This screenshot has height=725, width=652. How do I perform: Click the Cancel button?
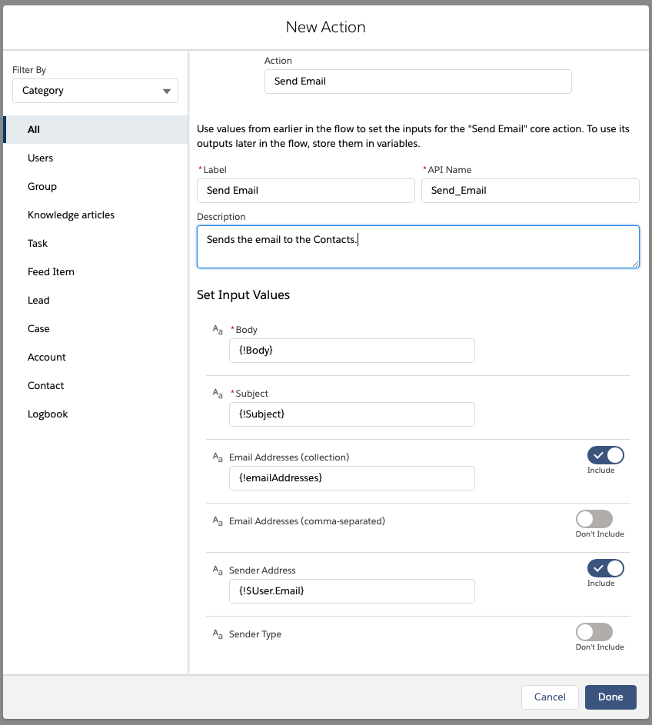550,697
